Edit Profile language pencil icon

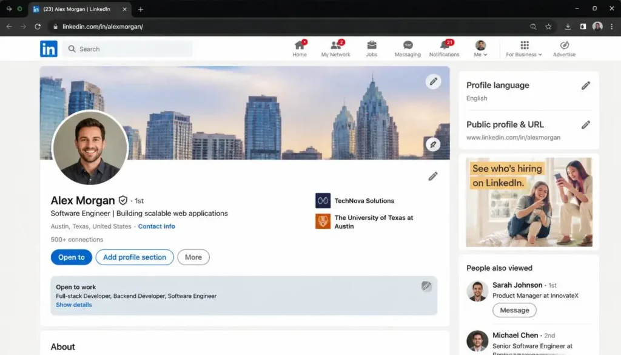click(586, 86)
